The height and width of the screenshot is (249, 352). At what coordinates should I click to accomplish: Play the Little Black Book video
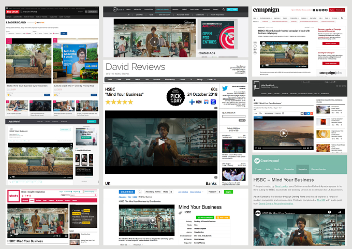coord(283,133)
